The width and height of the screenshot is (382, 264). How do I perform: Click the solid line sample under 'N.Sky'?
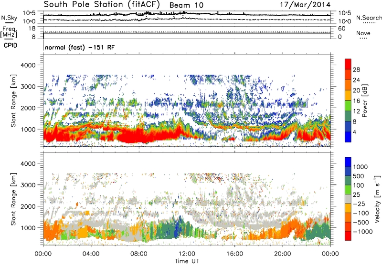click(x=9, y=22)
